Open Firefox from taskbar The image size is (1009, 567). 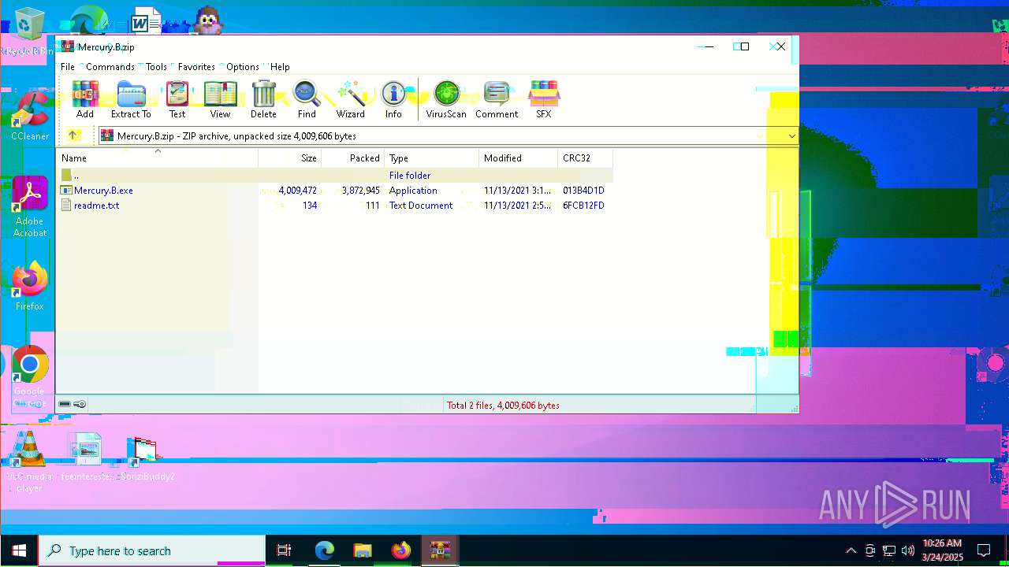pyautogui.click(x=401, y=550)
